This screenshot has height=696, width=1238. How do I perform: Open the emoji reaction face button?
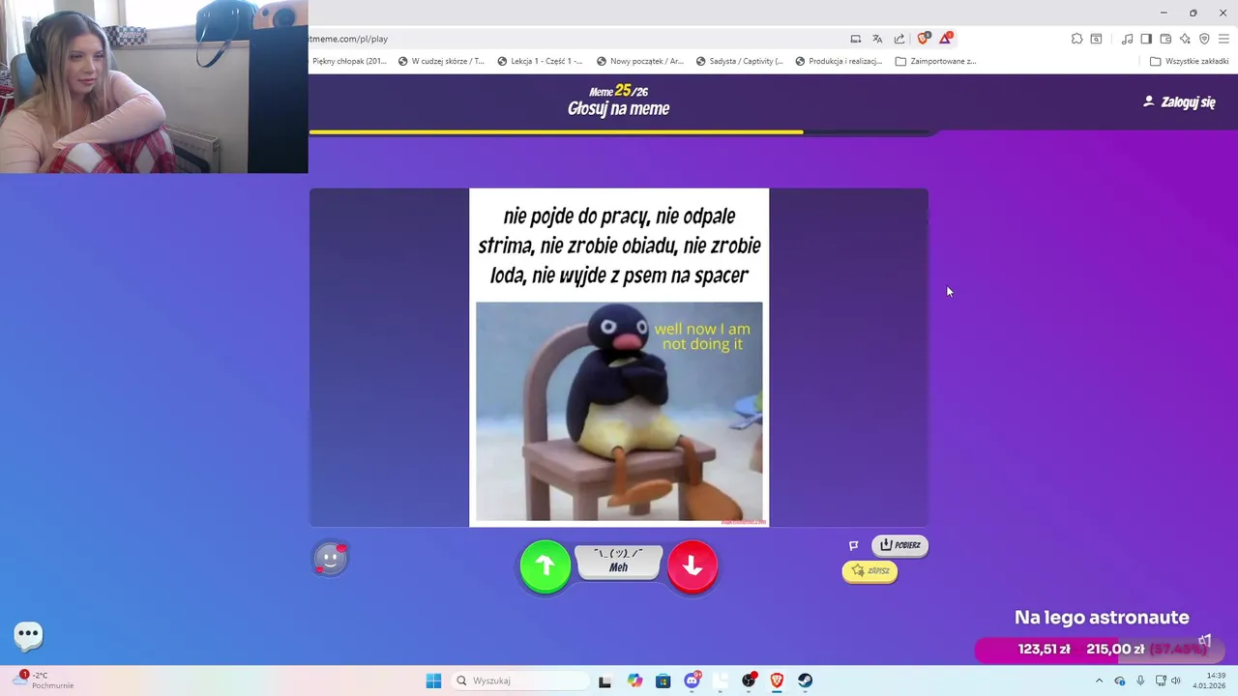click(x=331, y=558)
